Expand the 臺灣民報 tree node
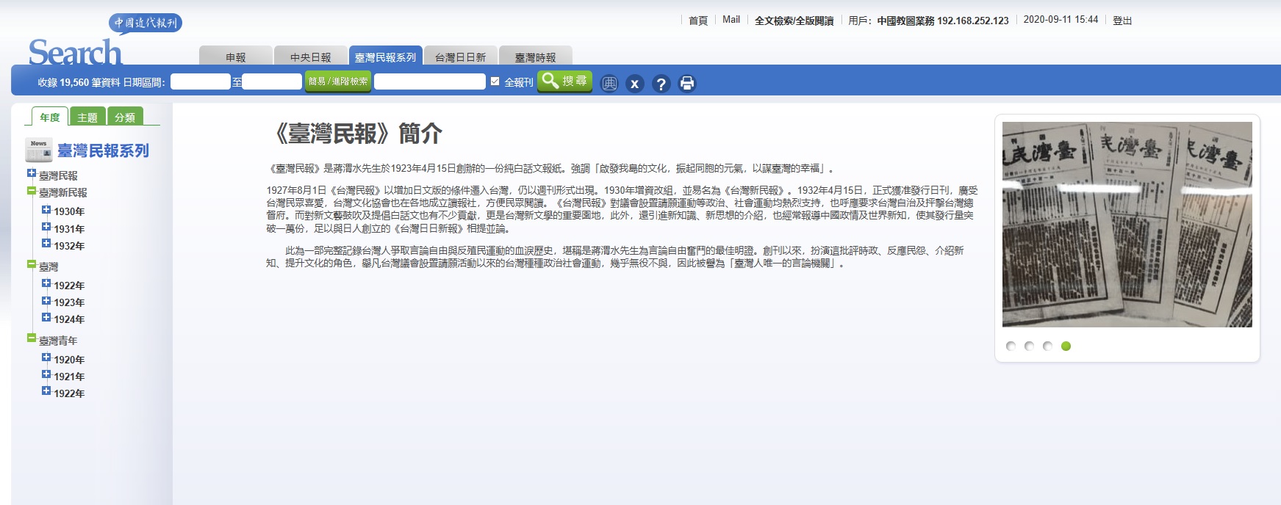 [x=32, y=174]
